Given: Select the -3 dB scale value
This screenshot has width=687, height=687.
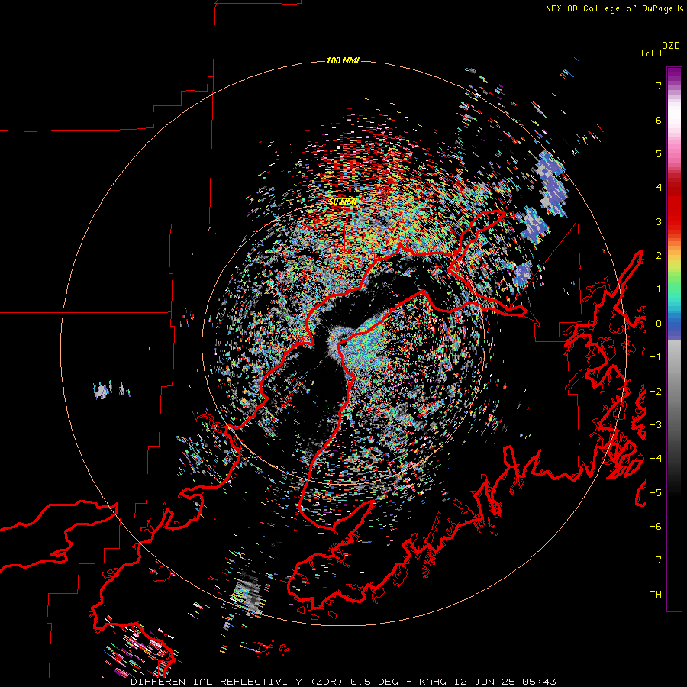Looking at the screenshot, I should (x=656, y=425).
